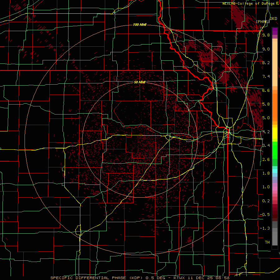Click the 0.2 legend value
The width and height of the screenshot is (280, 280).
pyautogui.click(x=266, y=201)
